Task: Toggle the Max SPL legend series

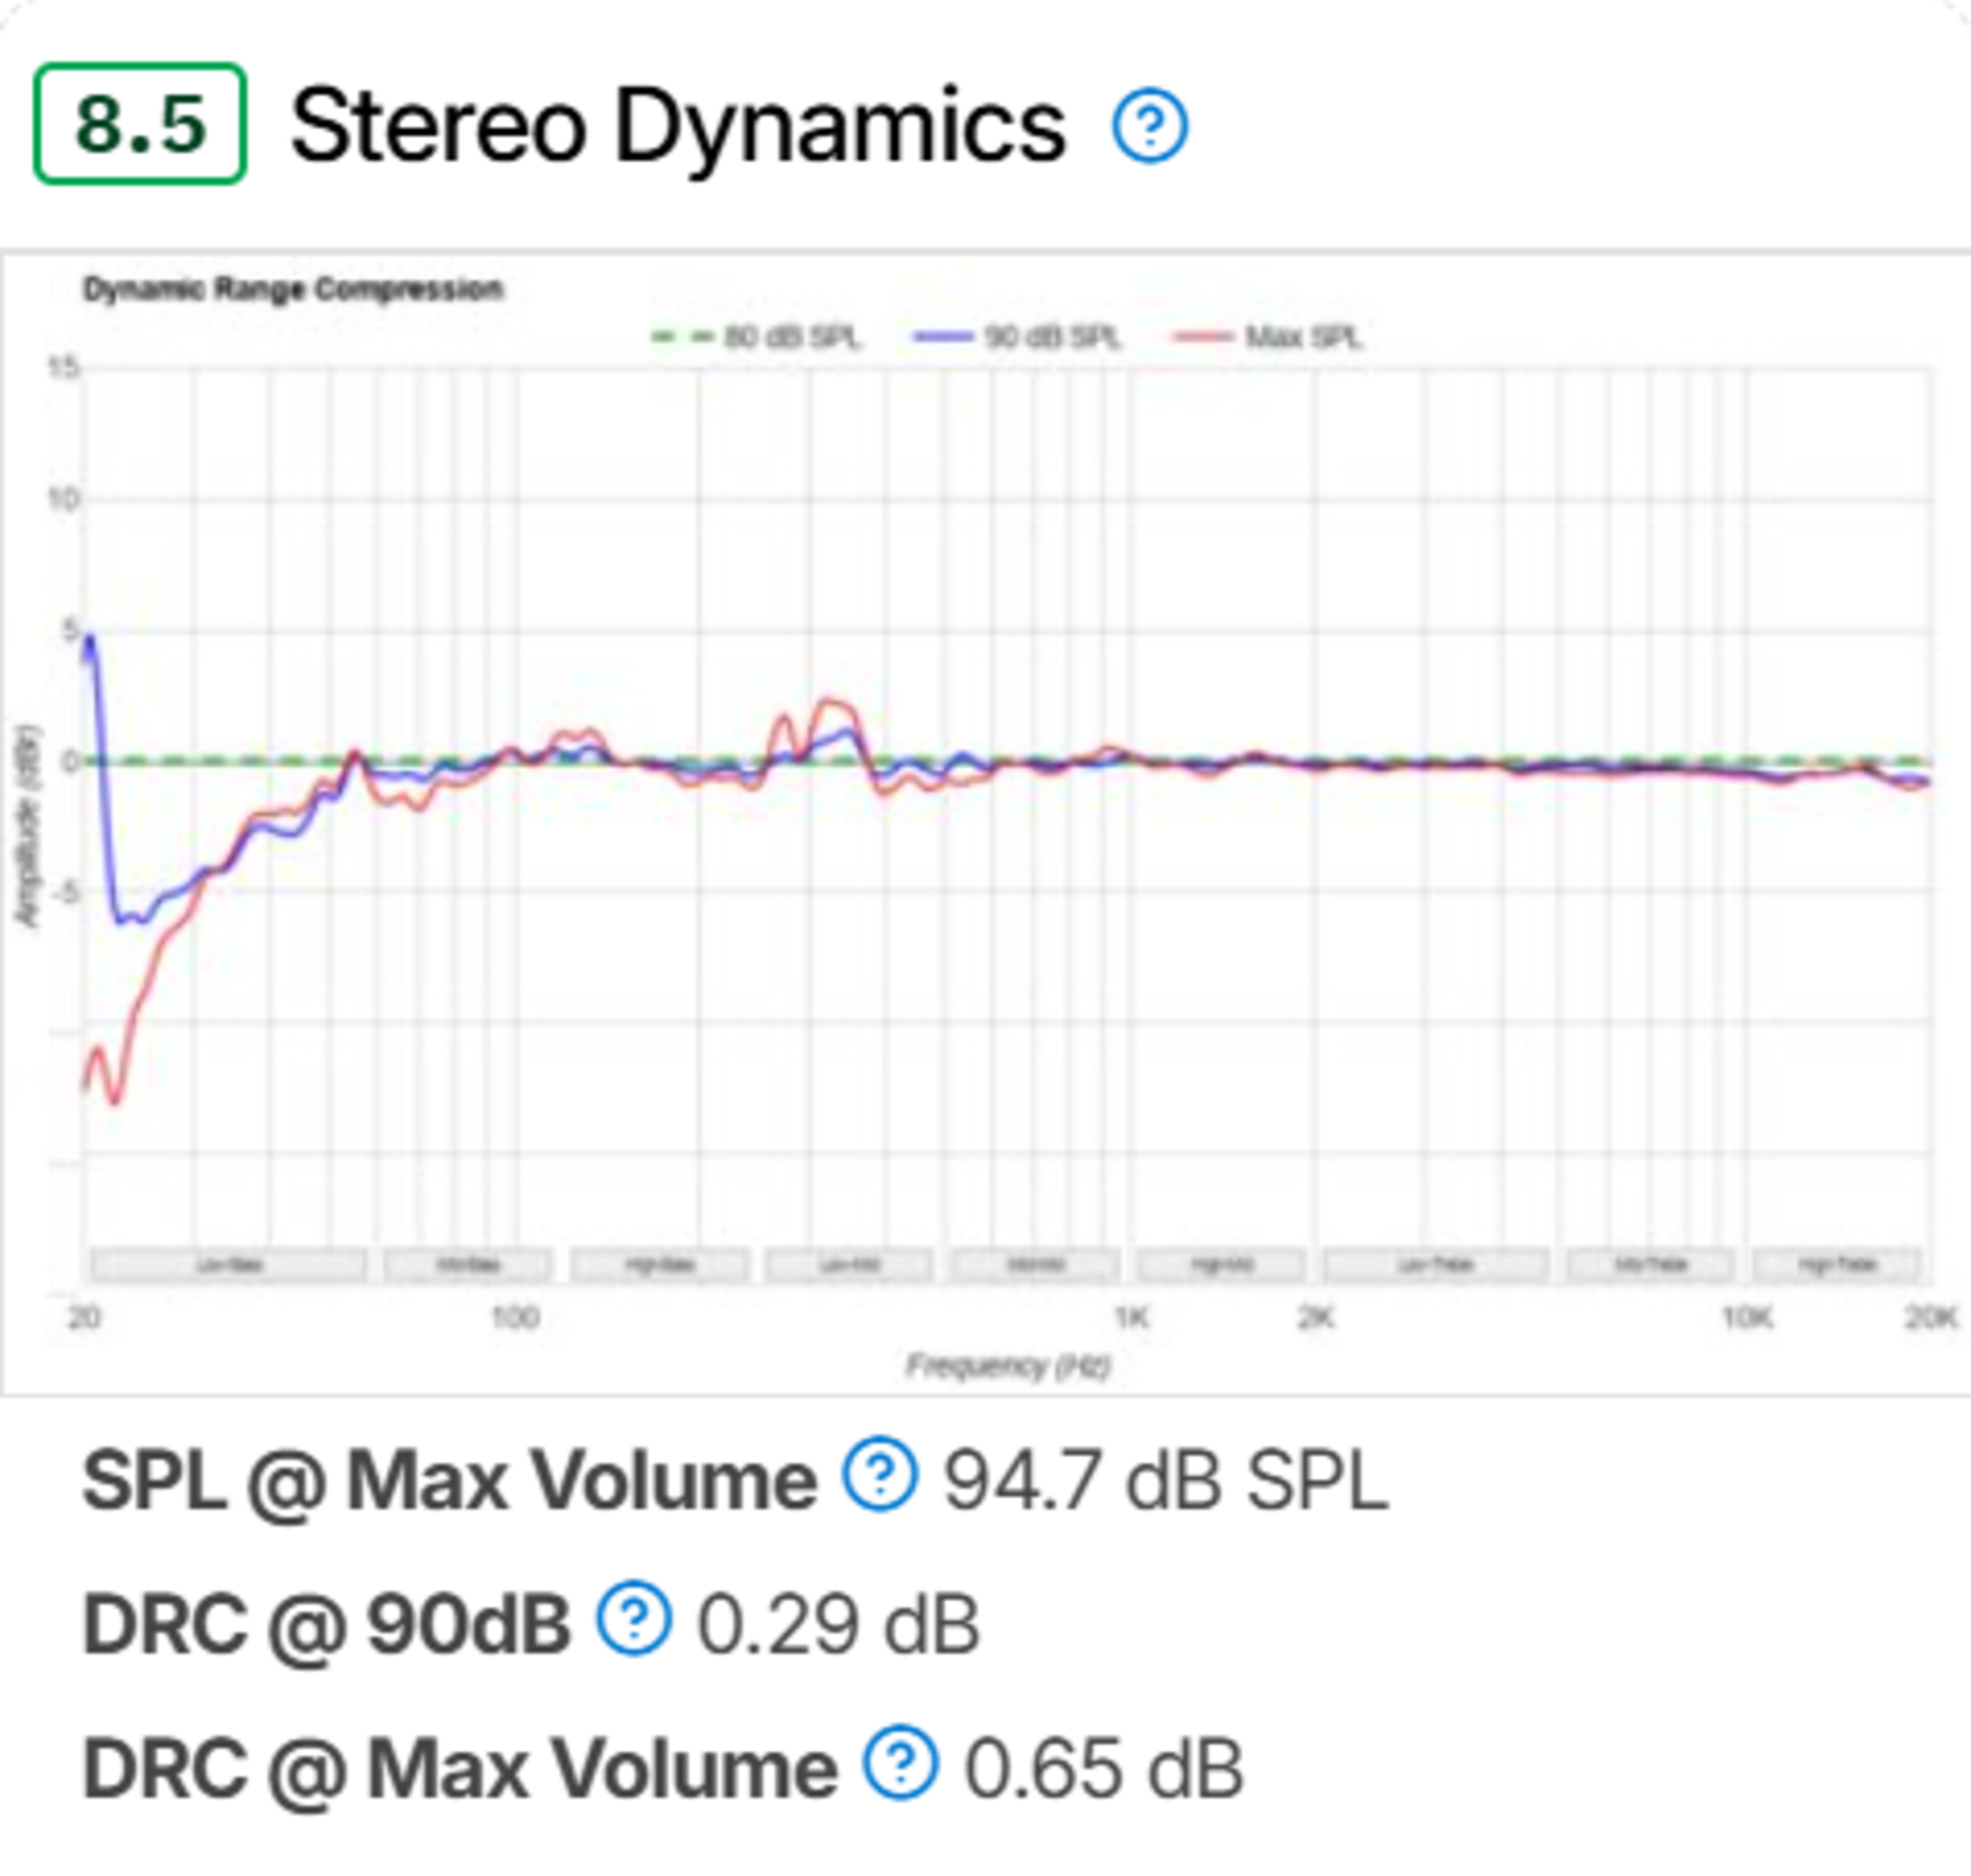Action: [x=1269, y=337]
